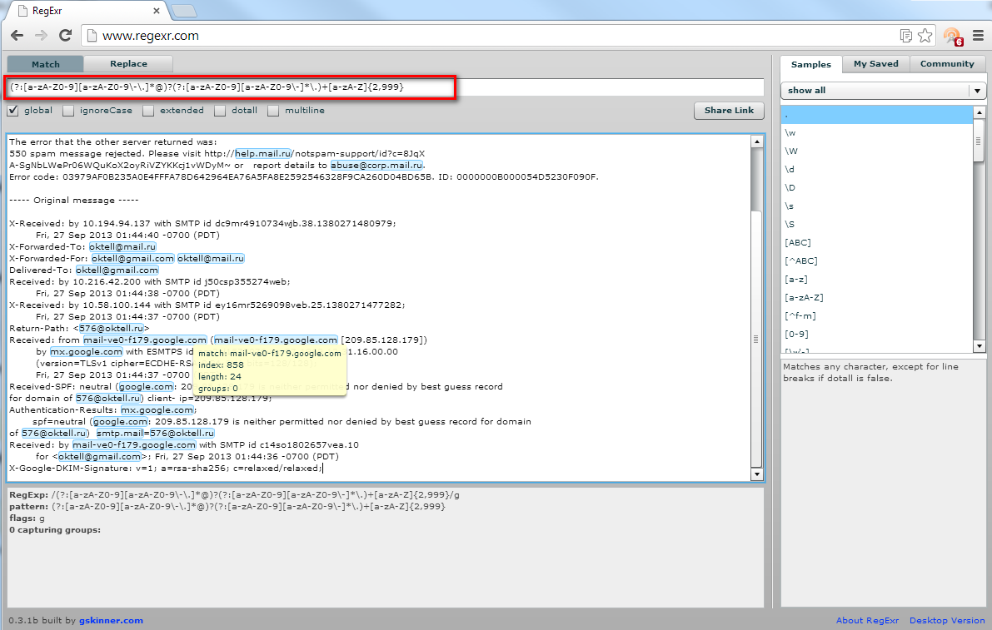Click the browser Back arrow
This screenshot has height=630, width=992.
point(17,36)
